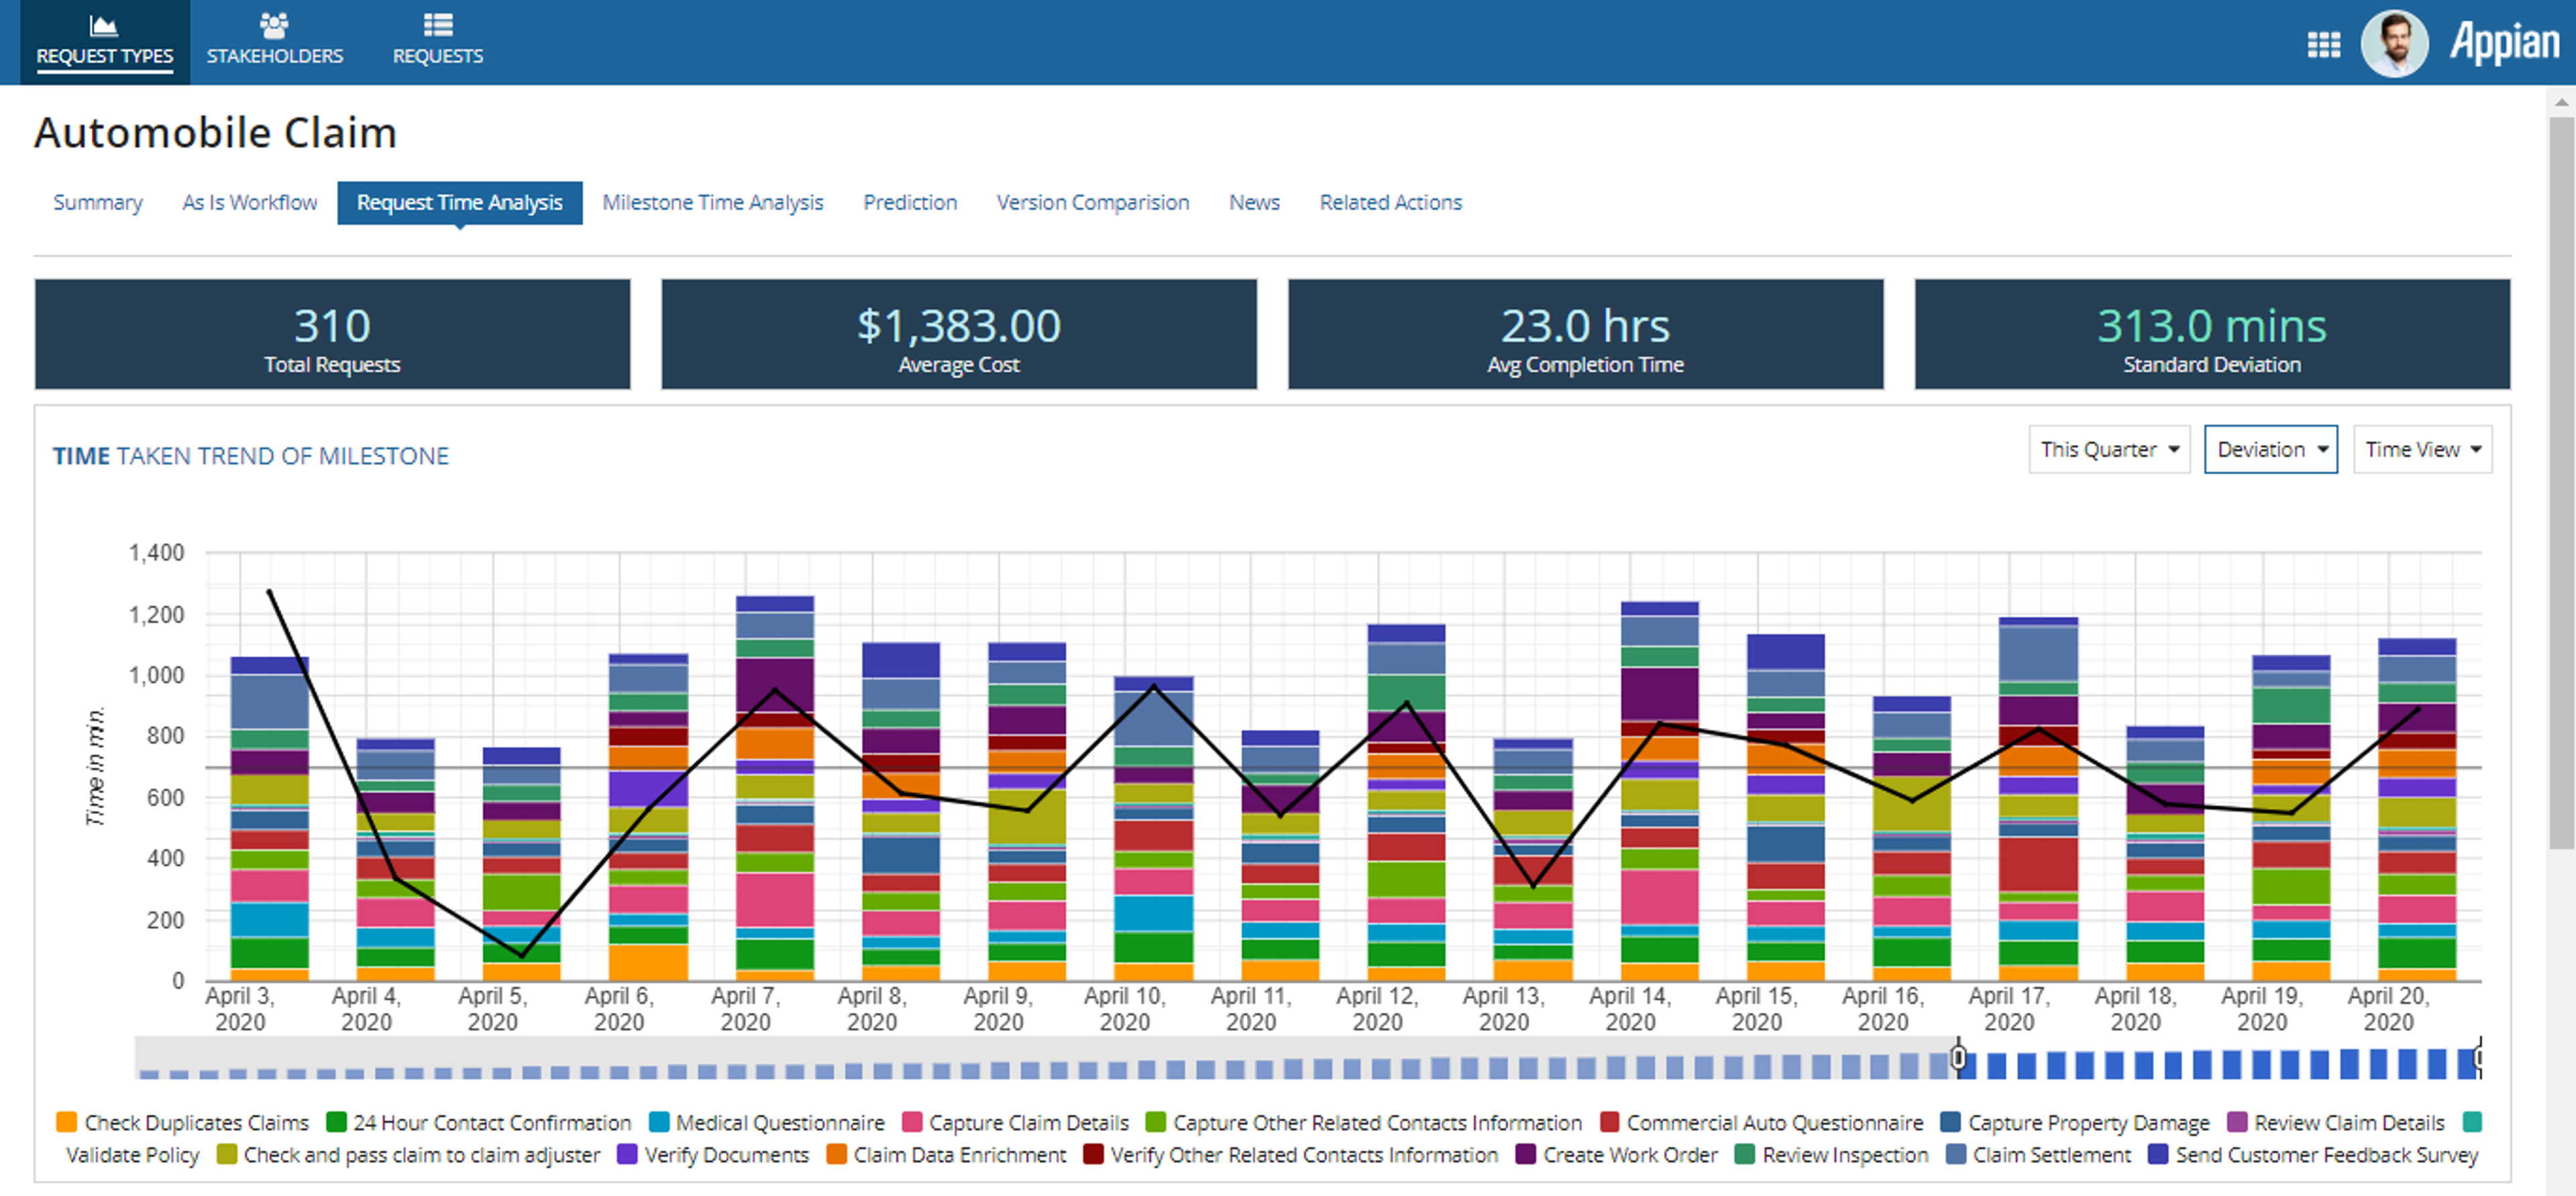Click the April 14, 2020 stacked bar
The width and height of the screenshot is (2576, 1196).
[x=1659, y=790]
